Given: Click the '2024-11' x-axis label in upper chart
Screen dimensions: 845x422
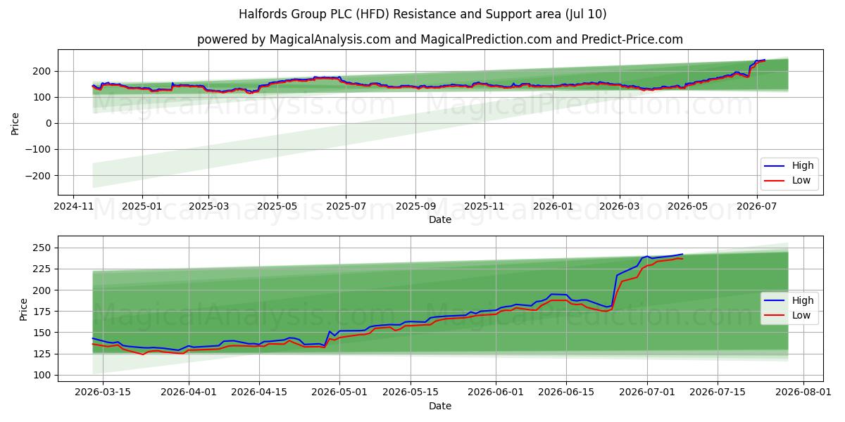Looking at the screenshot, I should pos(74,207).
